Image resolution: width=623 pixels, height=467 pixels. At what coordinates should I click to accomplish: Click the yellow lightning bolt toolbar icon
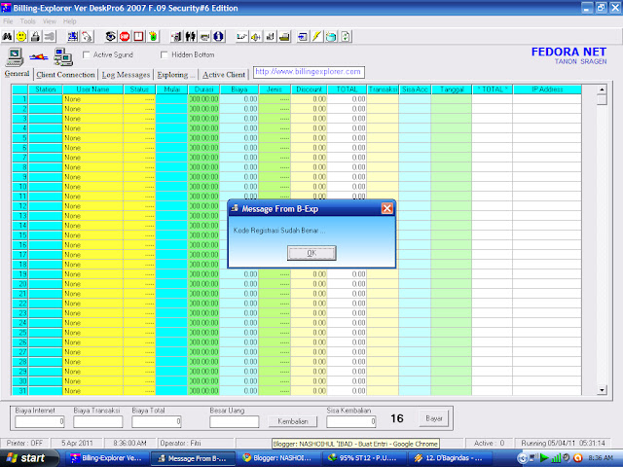pos(316,37)
